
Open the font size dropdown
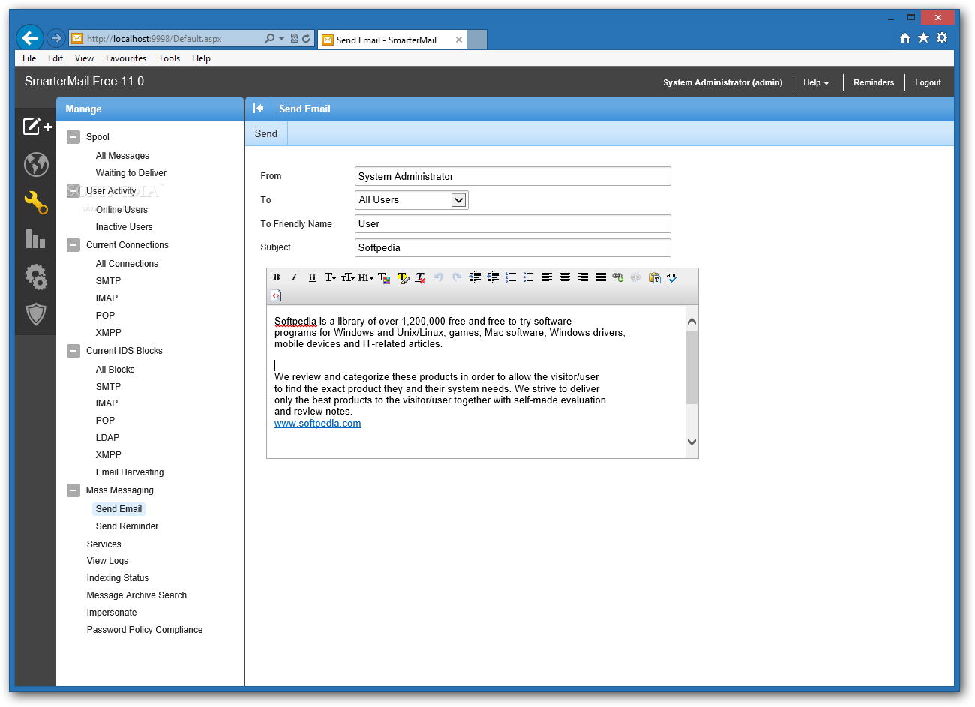pos(348,277)
